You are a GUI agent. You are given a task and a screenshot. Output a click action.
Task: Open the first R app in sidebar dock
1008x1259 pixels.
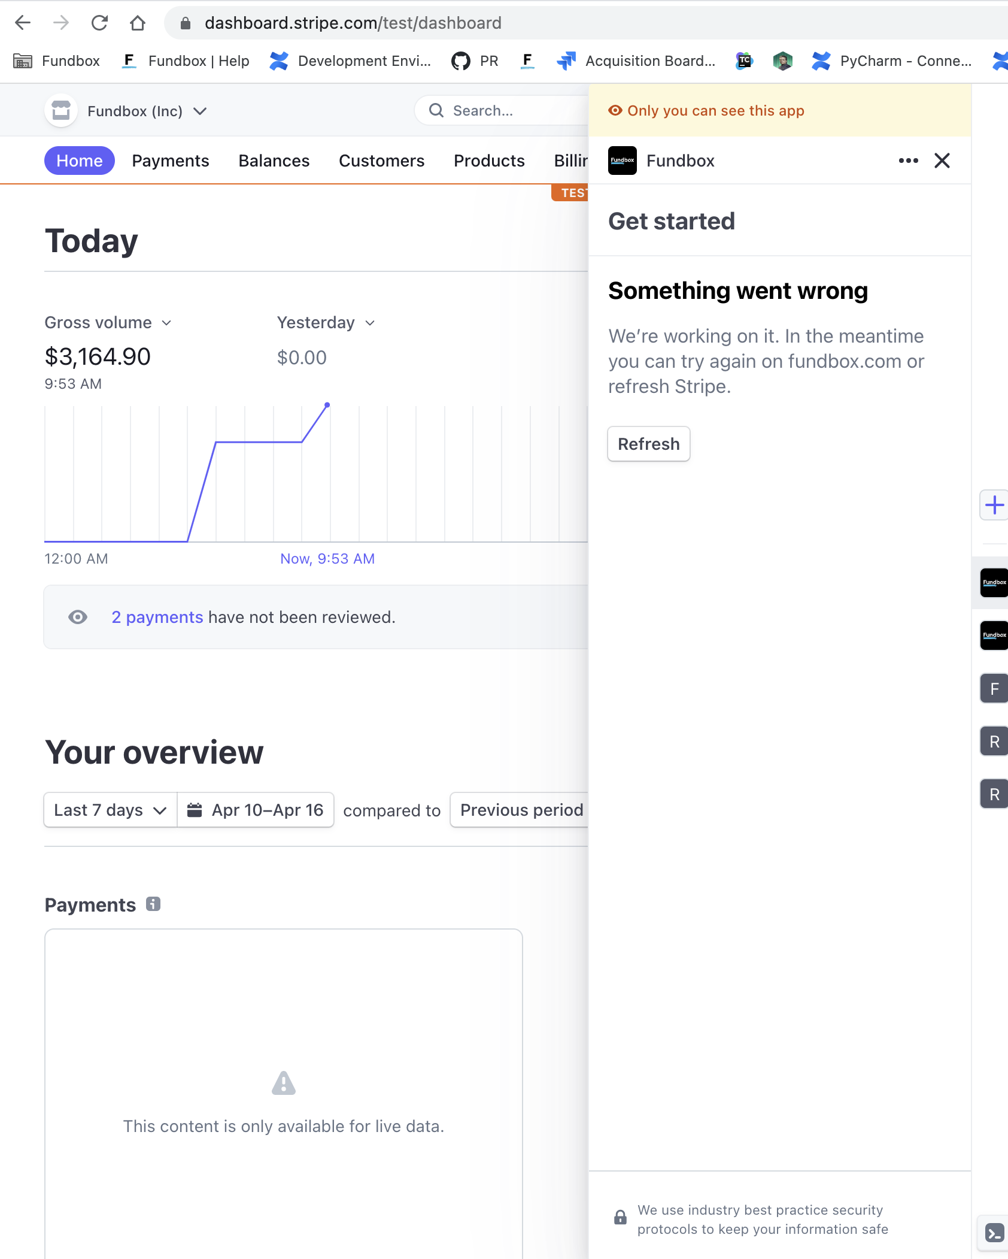click(x=994, y=742)
